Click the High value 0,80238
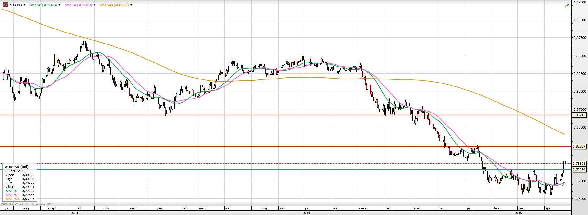The height and width of the screenshot is (215, 588). pyautogui.click(x=28, y=179)
